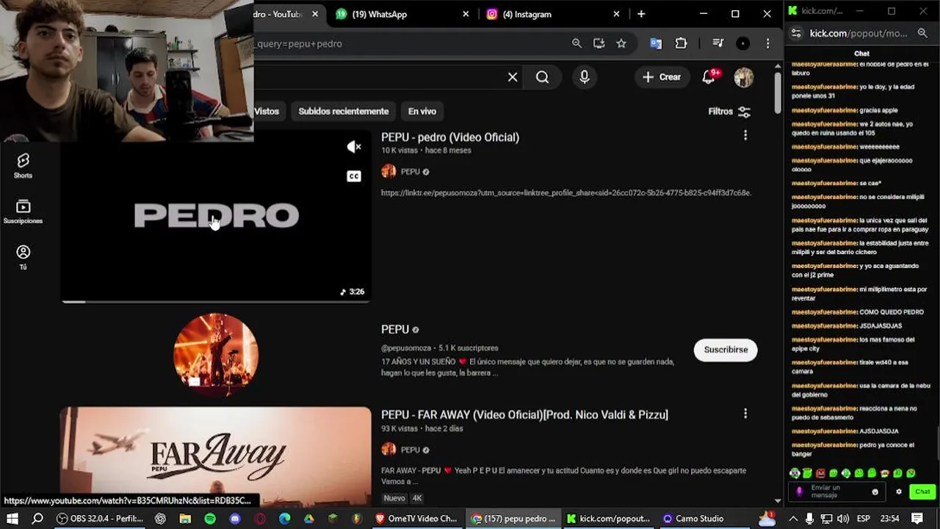The width and height of the screenshot is (940, 529).
Task: Switch to OmeTV Video Chat taskbar item
Action: click(416, 519)
